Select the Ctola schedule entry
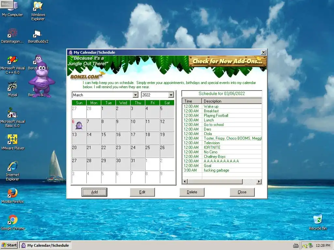The image size is (334, 250). 222,134
